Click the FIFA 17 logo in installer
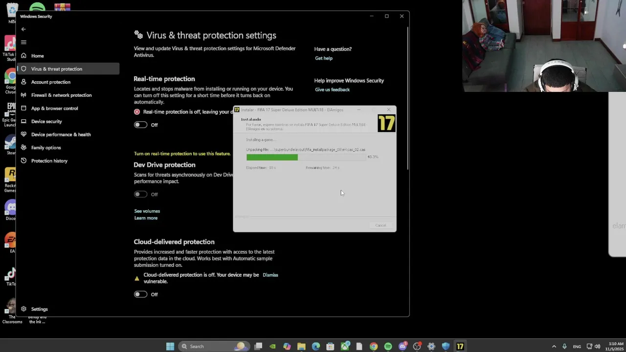Viewport: 626px width, 352px height. coord(386,123)
